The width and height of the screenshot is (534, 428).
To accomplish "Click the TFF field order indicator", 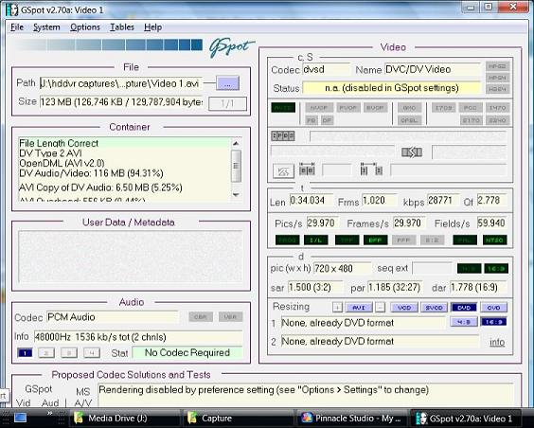I will pos(347,241).
